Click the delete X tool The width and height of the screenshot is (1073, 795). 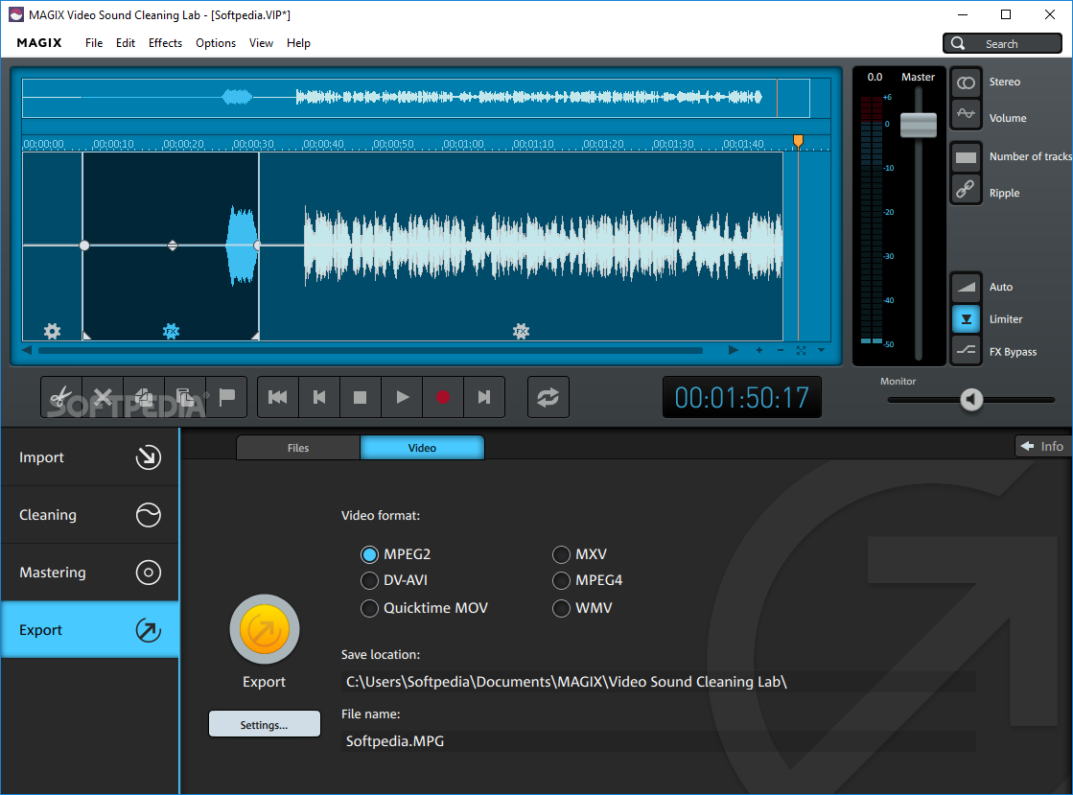click(x=103, y=397)
